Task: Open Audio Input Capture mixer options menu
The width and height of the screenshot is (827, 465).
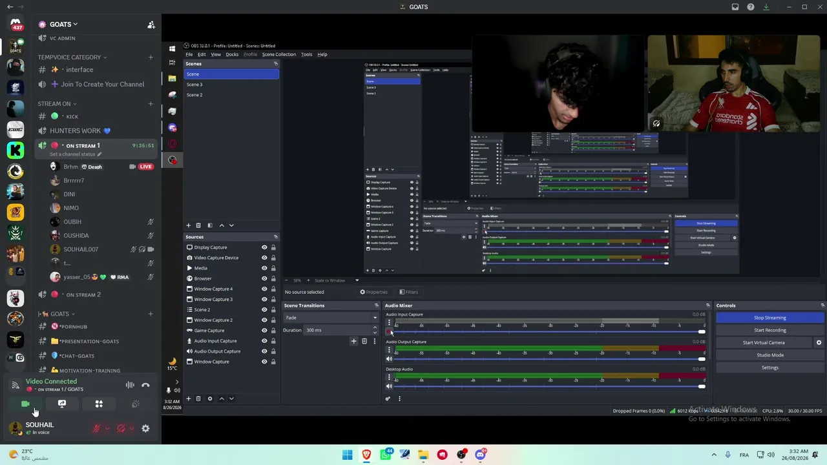Action: tap(389, 322)
